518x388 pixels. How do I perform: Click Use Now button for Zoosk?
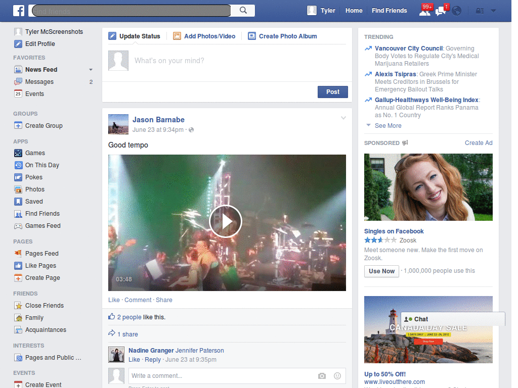(381, 271)
